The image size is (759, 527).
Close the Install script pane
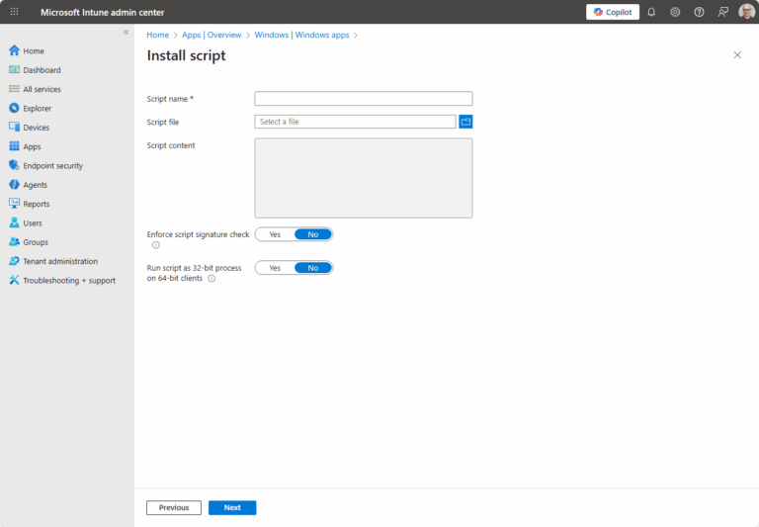(737, 55)
